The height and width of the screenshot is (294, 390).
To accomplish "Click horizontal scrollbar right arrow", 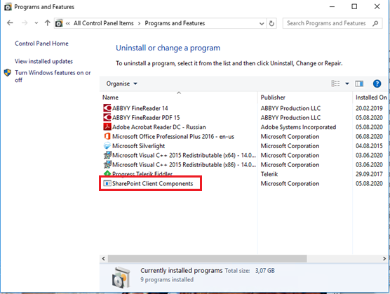I will click(384, 259).
